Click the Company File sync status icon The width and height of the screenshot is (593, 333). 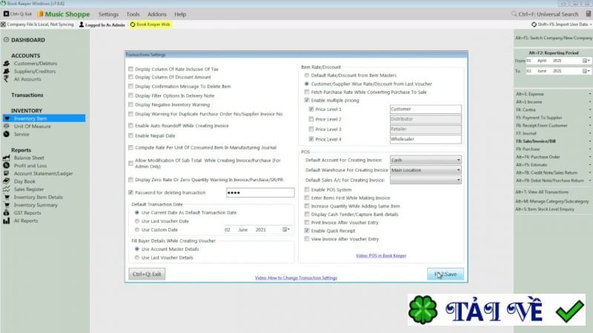[3, 24]
